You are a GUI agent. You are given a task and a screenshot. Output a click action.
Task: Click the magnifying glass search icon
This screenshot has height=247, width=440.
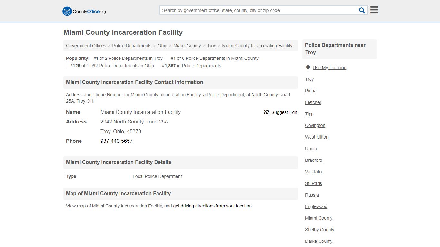tap(362, 10)
